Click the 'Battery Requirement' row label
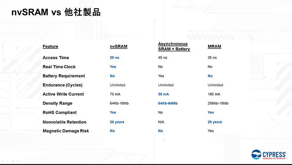 coord(64,76)
